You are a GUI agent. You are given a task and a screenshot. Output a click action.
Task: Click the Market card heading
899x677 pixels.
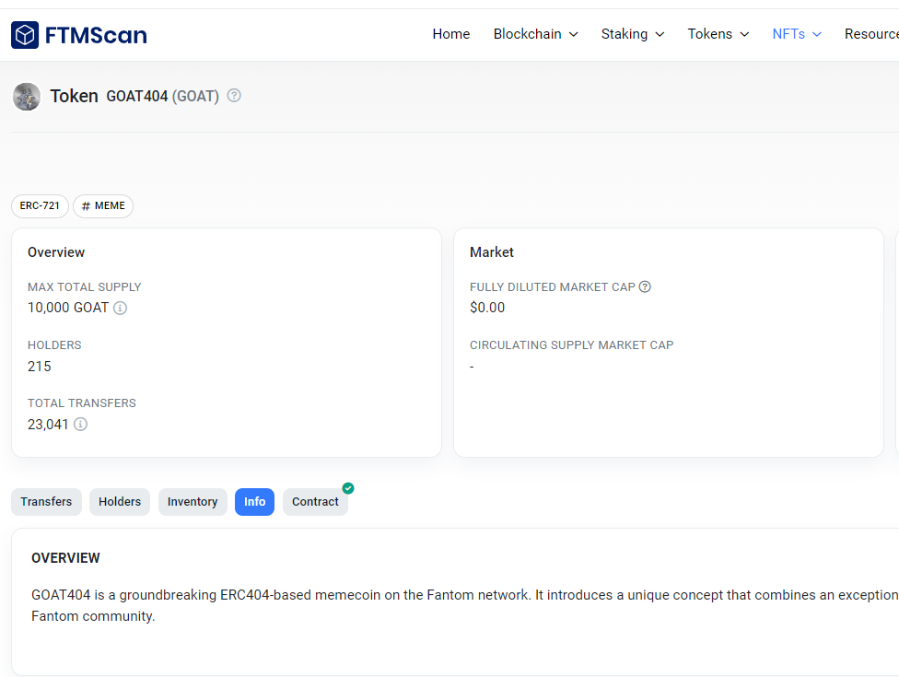coord(491,252)
